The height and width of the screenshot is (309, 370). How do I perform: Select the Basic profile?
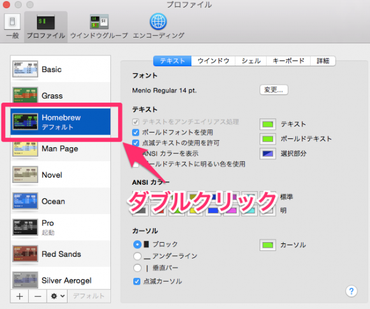pos(61,69)
